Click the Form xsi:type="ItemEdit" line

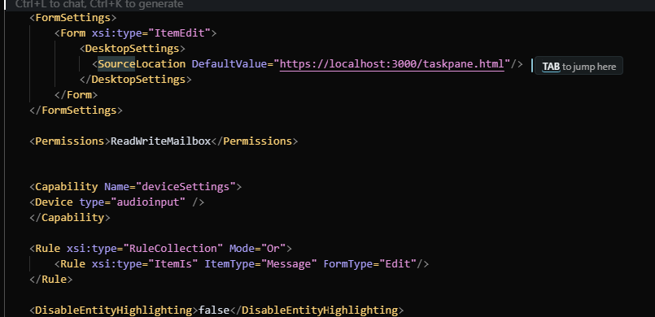(x=135, y=33)
